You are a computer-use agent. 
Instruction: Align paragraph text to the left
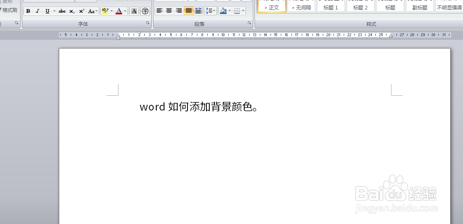pyautogui.click(x=160, y=11)
